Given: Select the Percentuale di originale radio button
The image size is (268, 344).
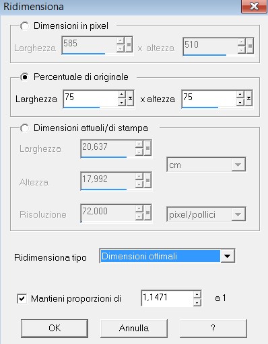Looking at the screenshot, I should point(24,77).
